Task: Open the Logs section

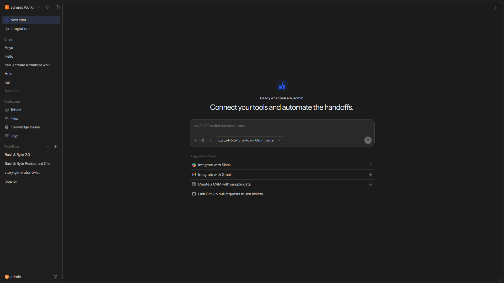Action: pos(31,136)
